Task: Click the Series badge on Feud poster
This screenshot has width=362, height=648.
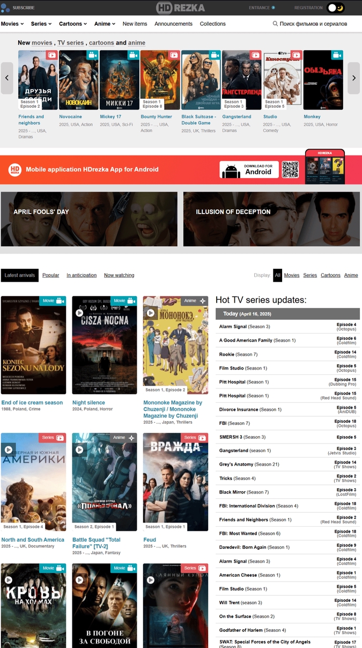Action: point(195,438)
